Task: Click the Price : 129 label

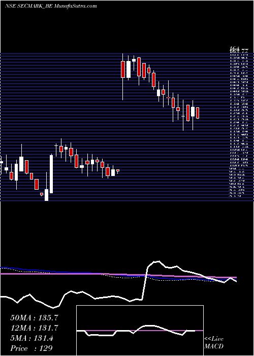Action: point(31,348)
